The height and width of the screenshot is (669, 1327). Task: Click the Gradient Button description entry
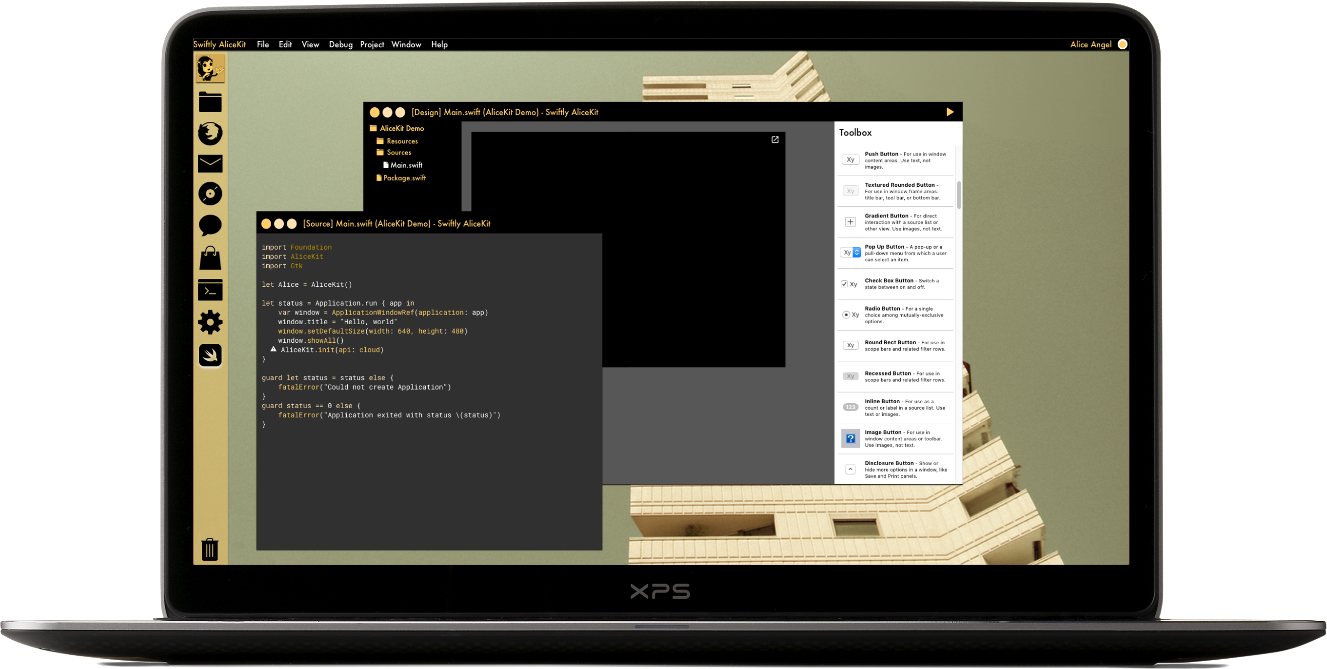tap(904, 222)
